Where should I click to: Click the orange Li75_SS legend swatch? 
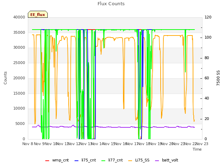click(130, 161)
